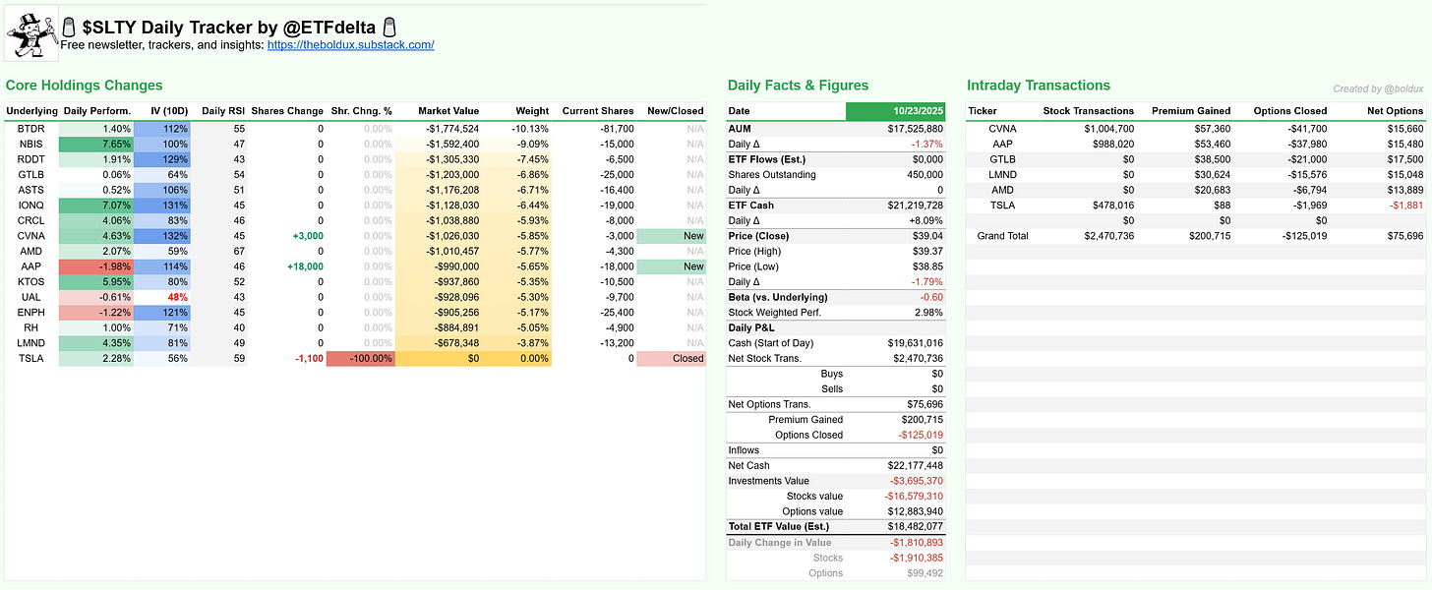Viewport: 1432px width, 590px height.
Task: Click the Daily RSI column header
Action: 221,111
